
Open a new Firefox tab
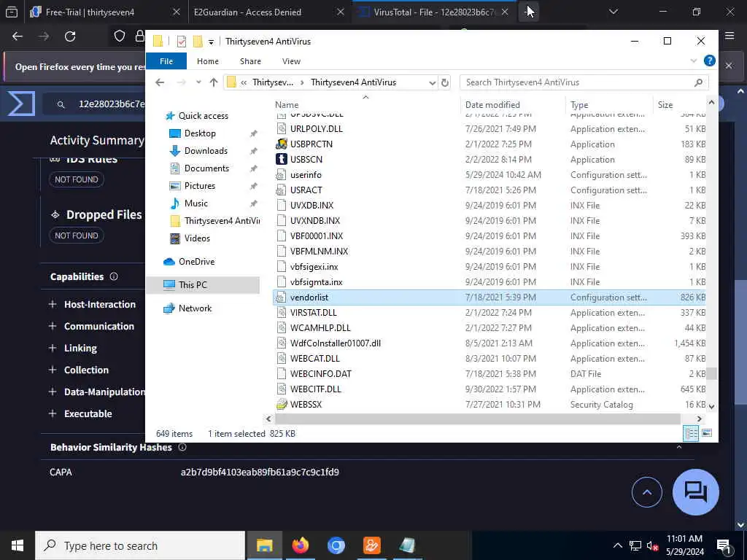pos(528,12)
